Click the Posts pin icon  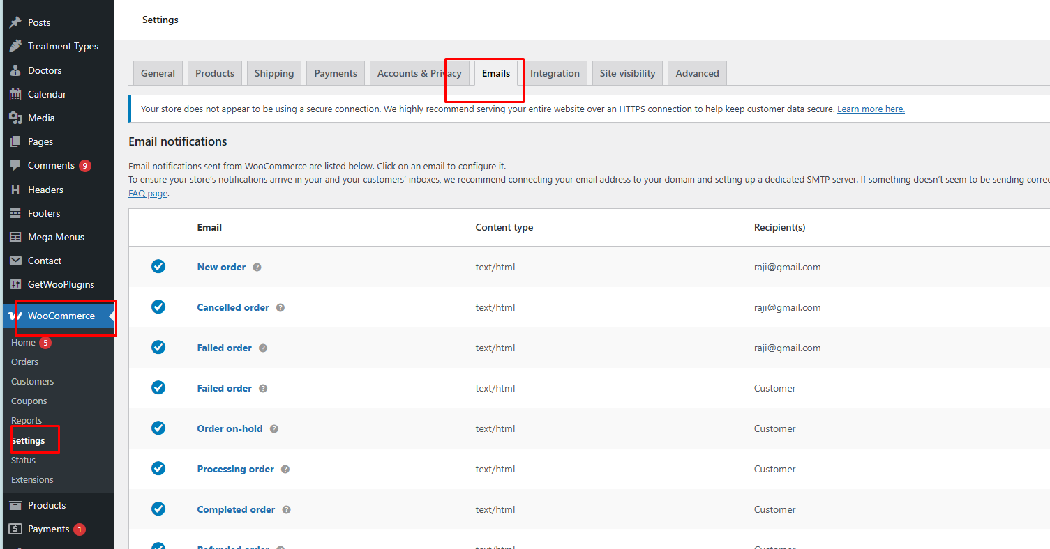point(15,22)
